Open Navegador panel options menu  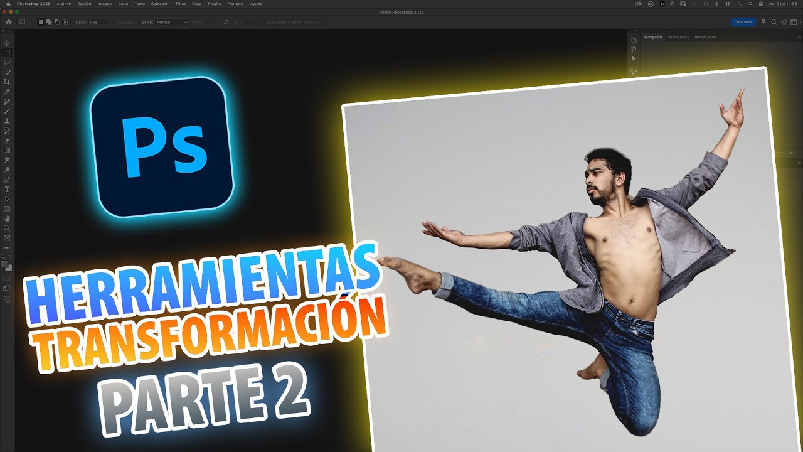tap(799, 37)
